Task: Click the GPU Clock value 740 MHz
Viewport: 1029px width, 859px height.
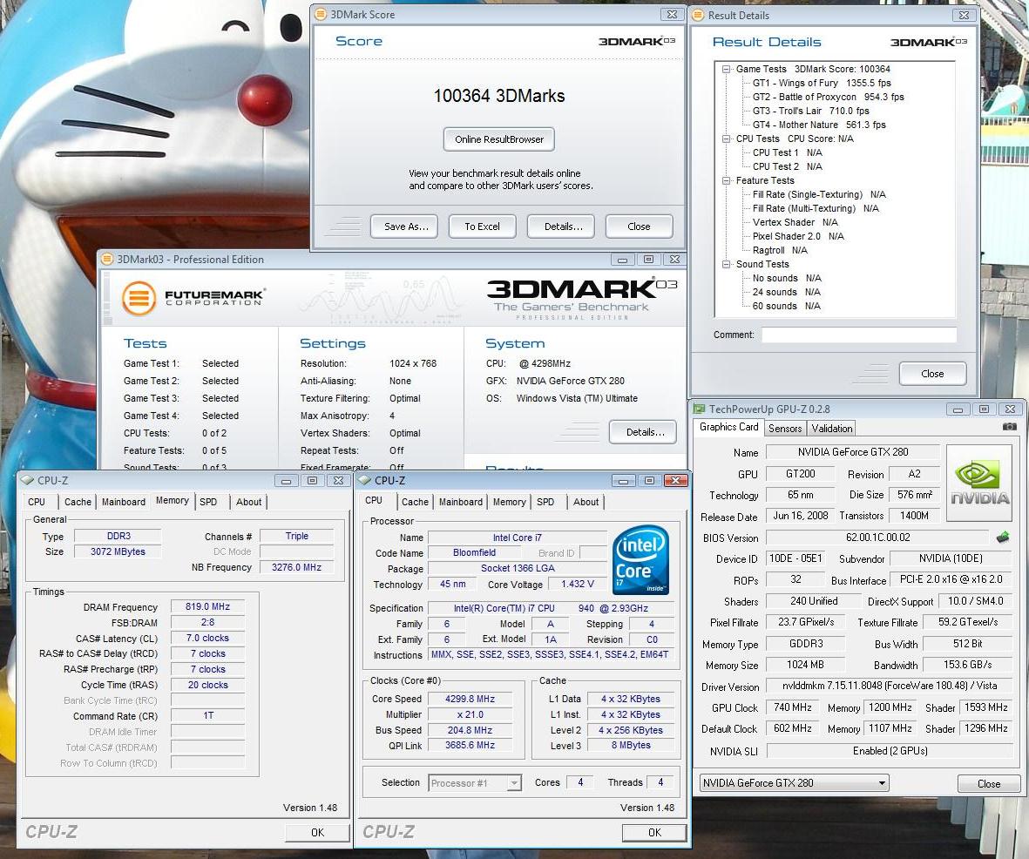Action: click(x=792, y=707)
